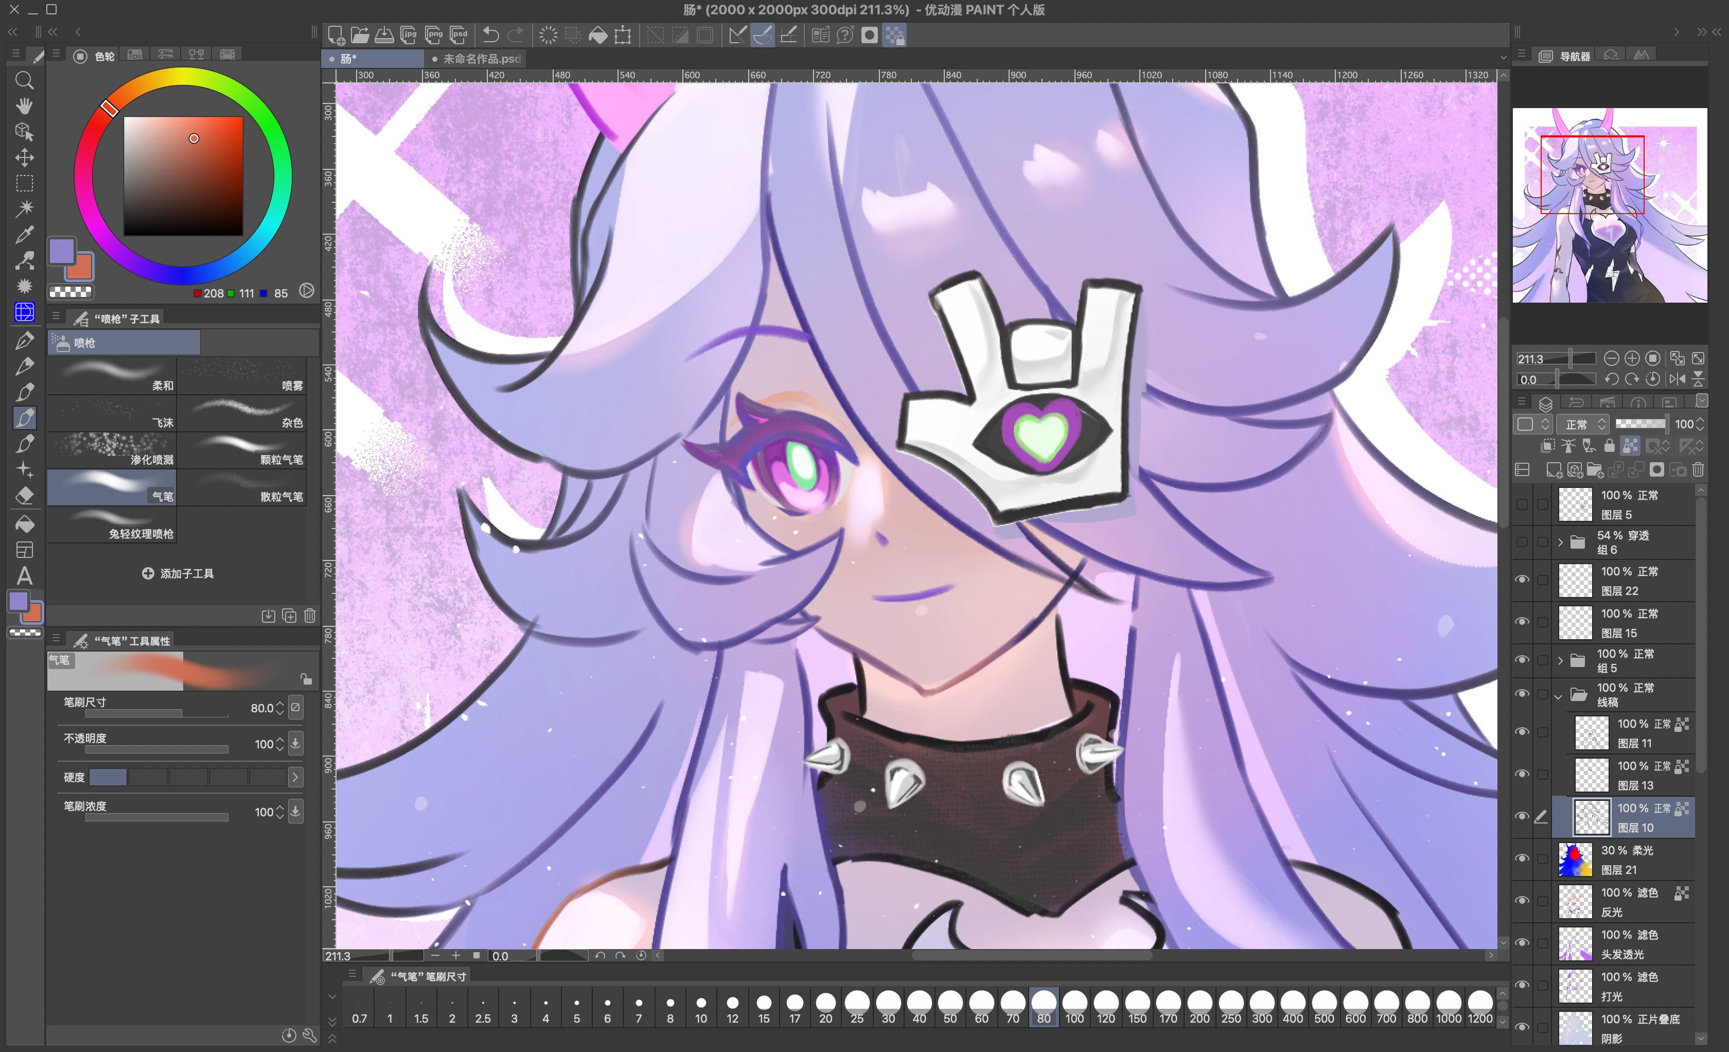
Task: Pick the Eyedropper tool
Action: coord(25,235)
